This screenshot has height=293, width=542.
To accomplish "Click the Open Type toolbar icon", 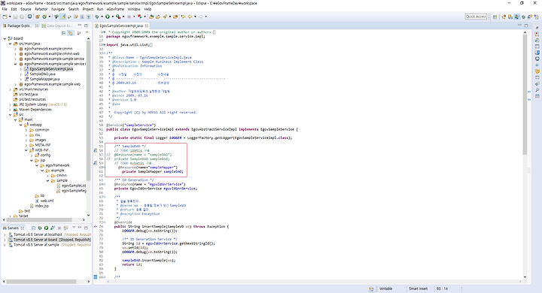I will click(151, 17).
